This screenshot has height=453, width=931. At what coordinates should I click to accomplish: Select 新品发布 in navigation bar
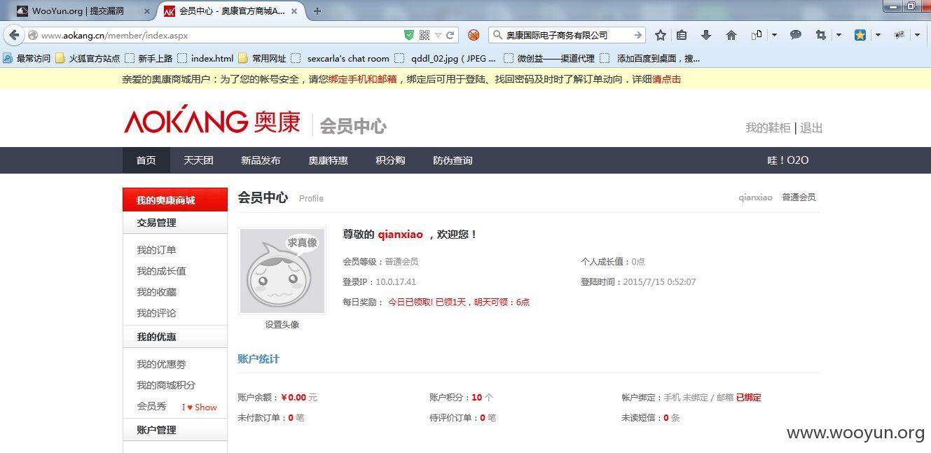(261, 160)
